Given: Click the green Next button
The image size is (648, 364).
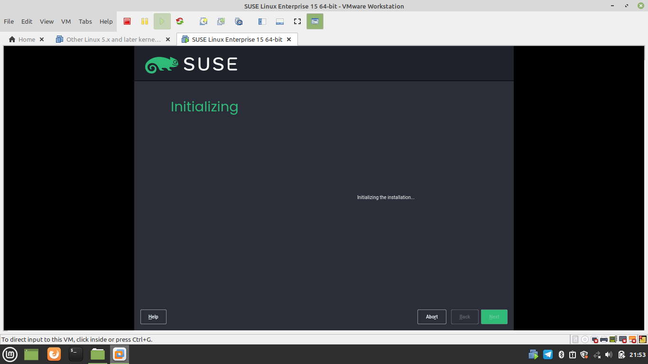Looking at the screenshot, I should [494, 317].
